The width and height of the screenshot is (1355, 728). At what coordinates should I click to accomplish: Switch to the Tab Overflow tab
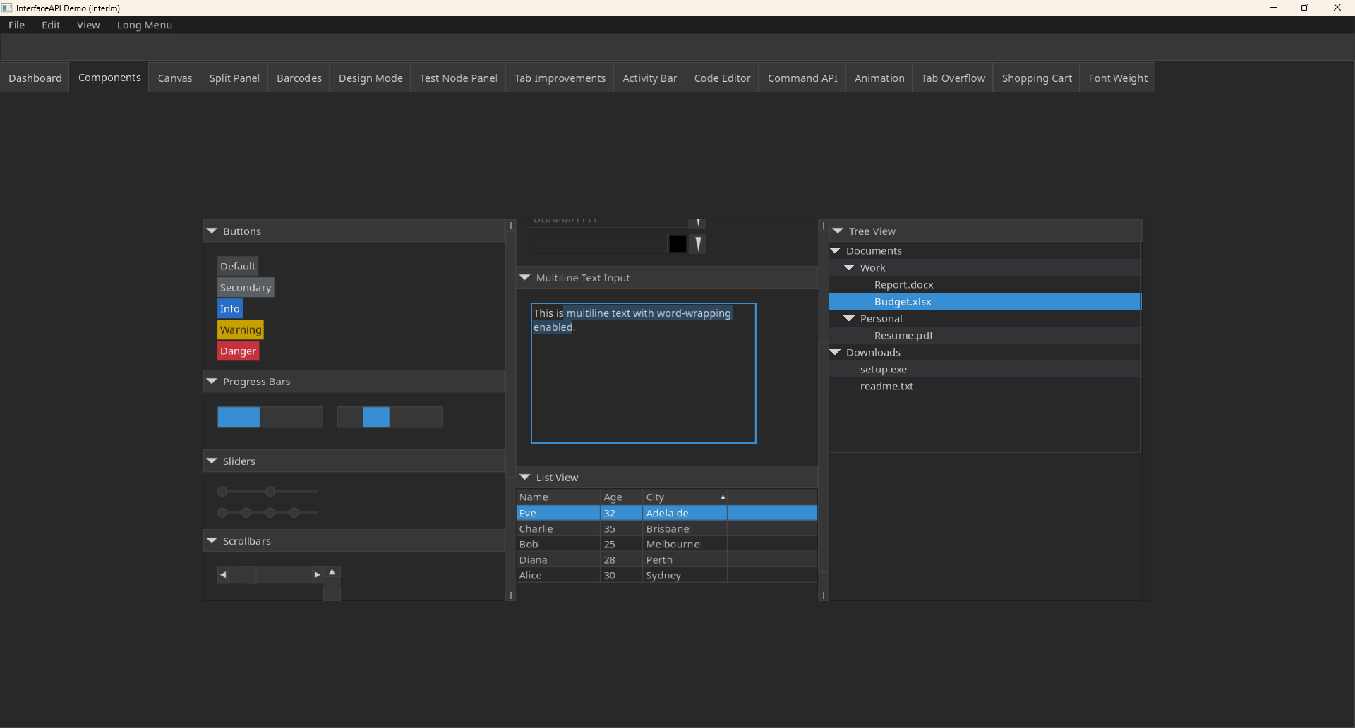(953, 78)
